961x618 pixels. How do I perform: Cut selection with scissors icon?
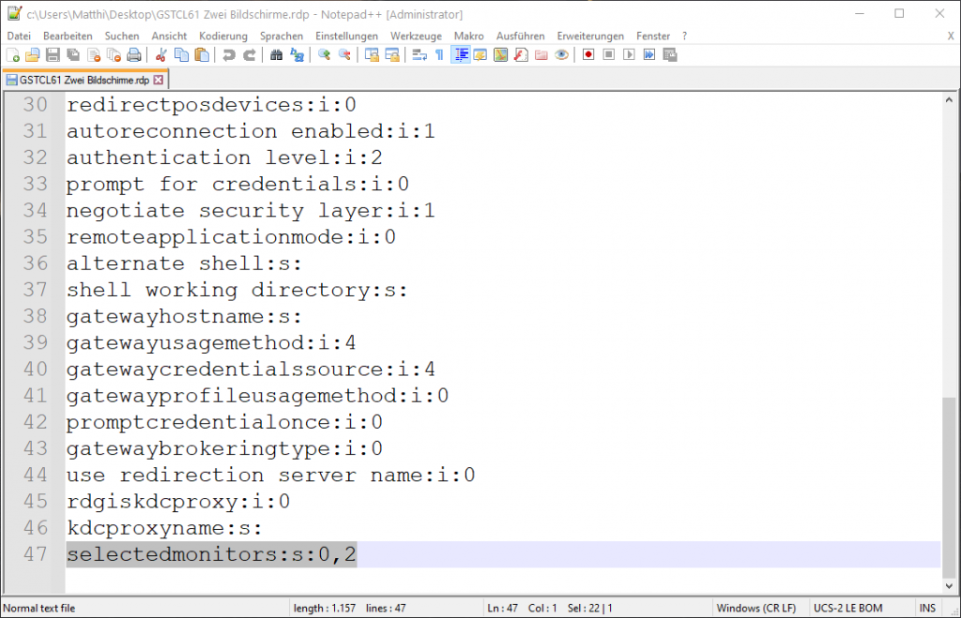coord(161,55)
